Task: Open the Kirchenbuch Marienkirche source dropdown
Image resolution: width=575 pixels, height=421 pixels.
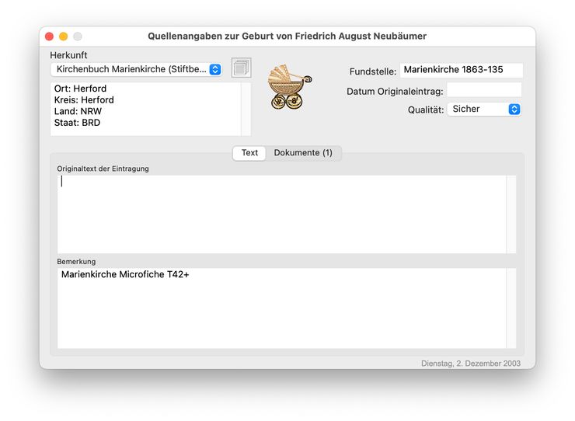Action: coord(136,70)
